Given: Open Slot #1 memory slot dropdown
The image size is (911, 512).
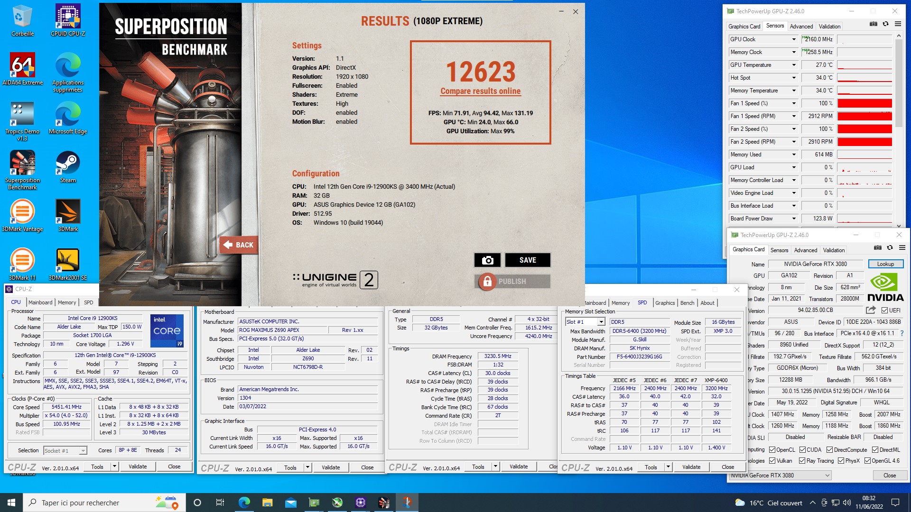Looking at the screenshot, I should point(601,322).
